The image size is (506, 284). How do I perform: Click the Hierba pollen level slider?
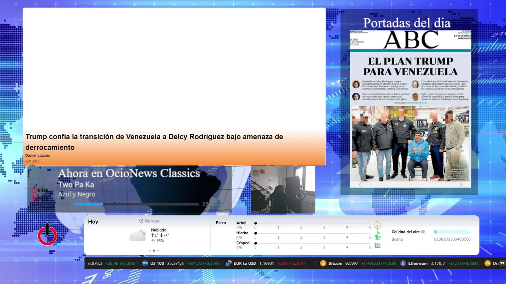313,234
